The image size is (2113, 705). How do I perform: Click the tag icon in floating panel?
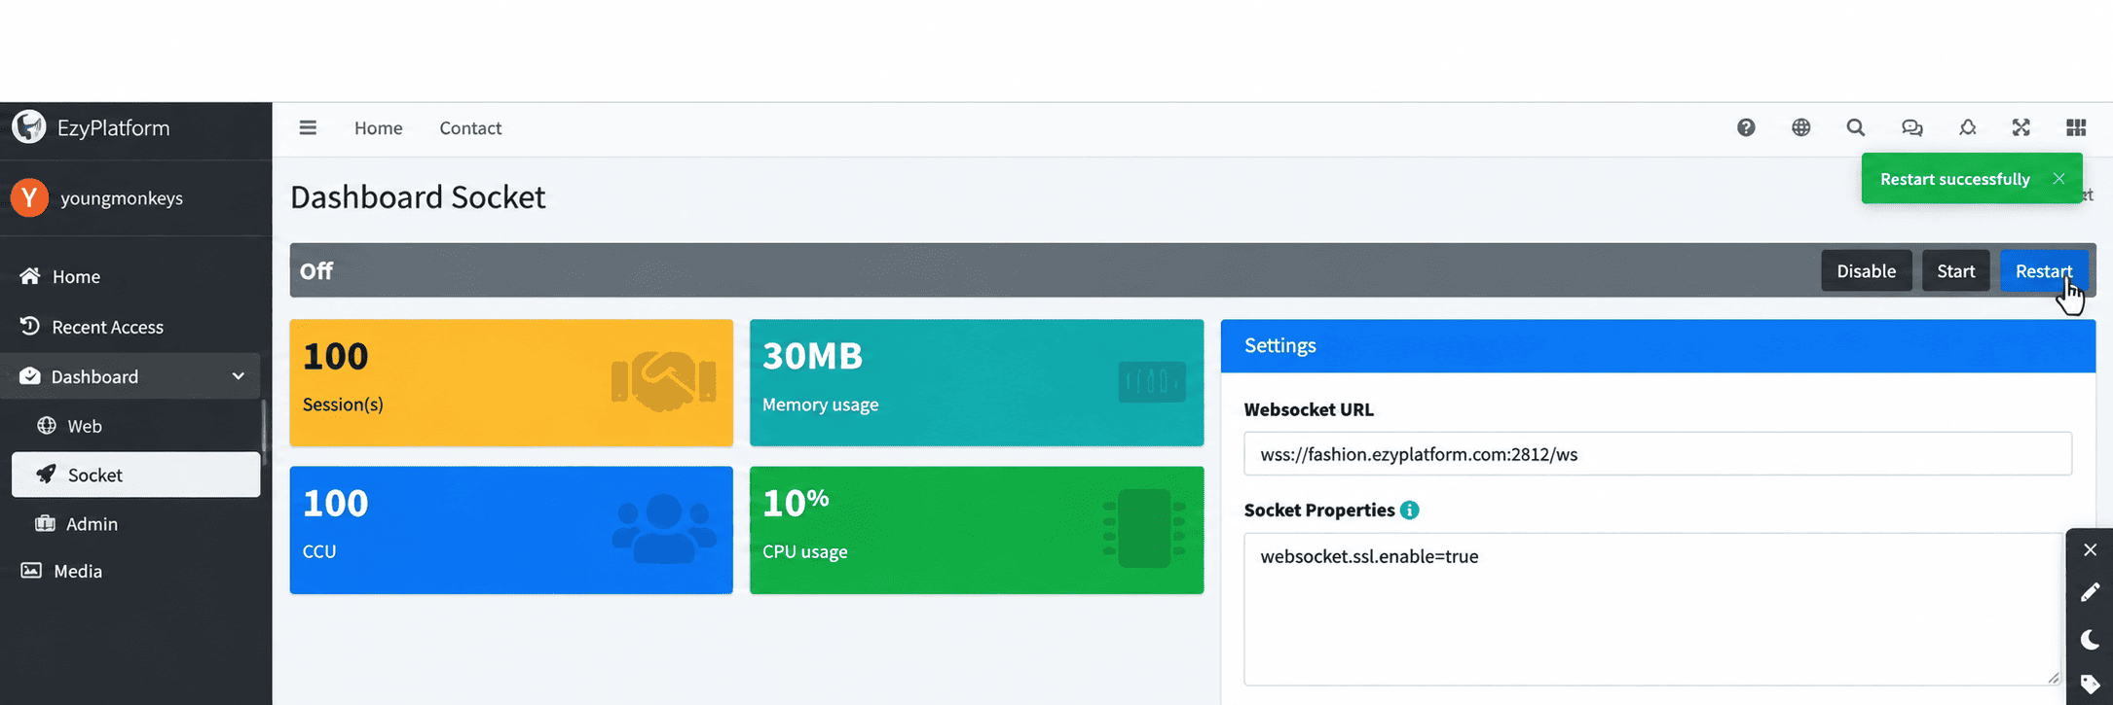pos(2090,685)
